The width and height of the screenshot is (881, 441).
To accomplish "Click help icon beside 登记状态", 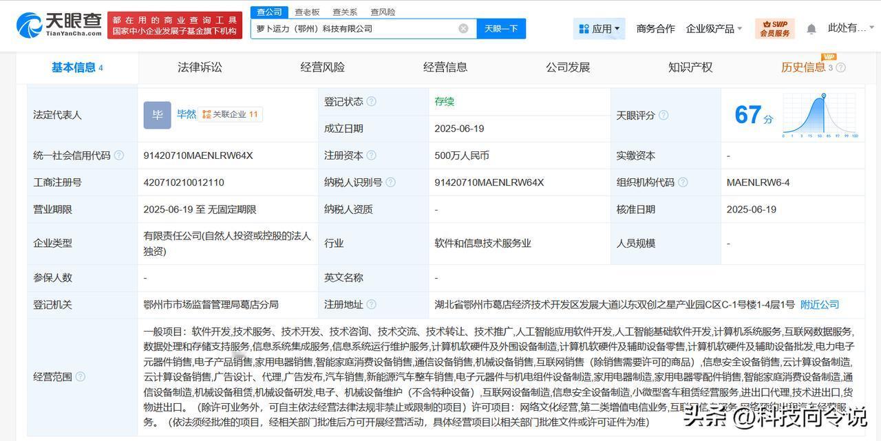I will pos(372,101).
